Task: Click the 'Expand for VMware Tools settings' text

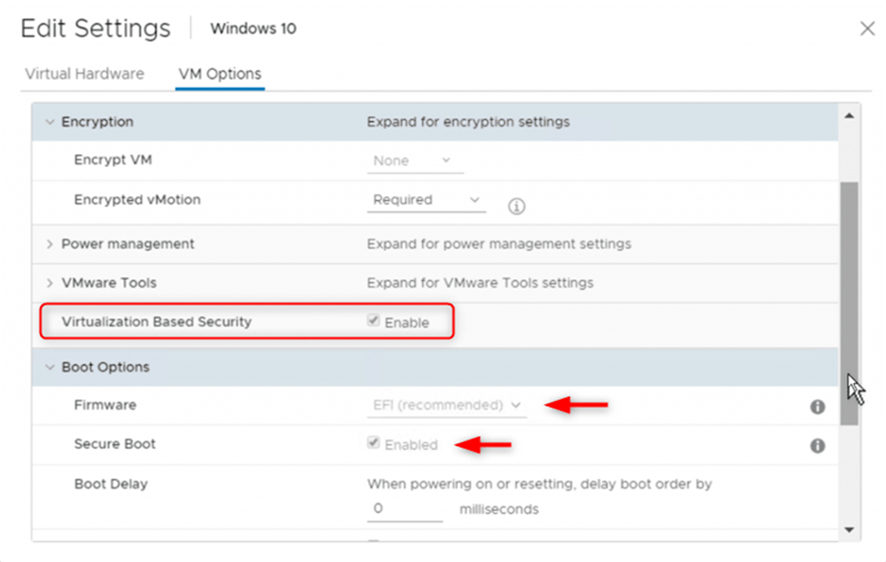Action: click(480, 283)
